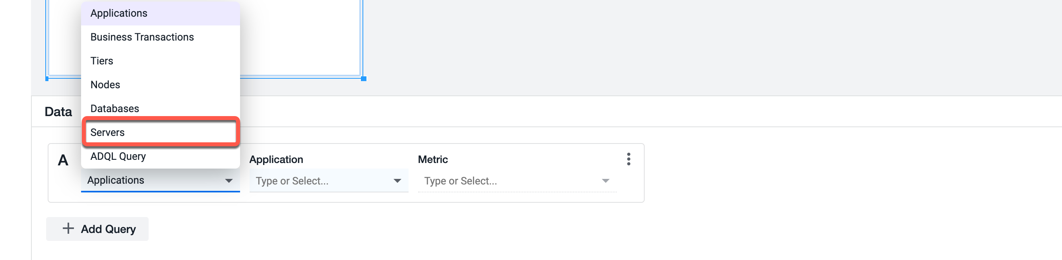The height and width of the screenshot is (260, 1062).
Task: Open the three-dot query options menu
Action: [628, 159]
